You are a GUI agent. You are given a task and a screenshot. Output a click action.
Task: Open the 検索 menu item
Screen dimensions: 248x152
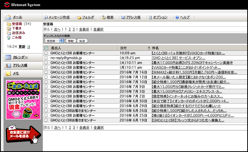point(110,17)
